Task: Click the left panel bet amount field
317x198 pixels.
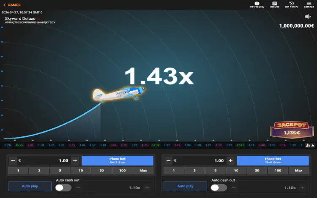Action: coord(44,161)
